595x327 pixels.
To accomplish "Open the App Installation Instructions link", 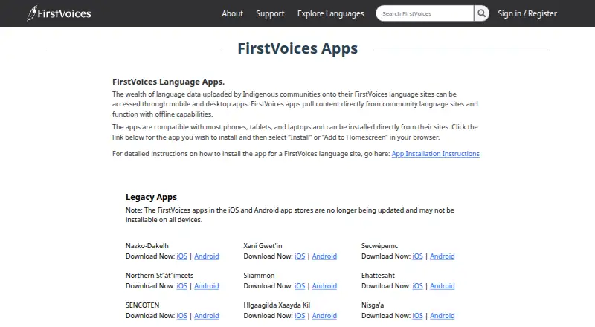I will pos(435,154).
